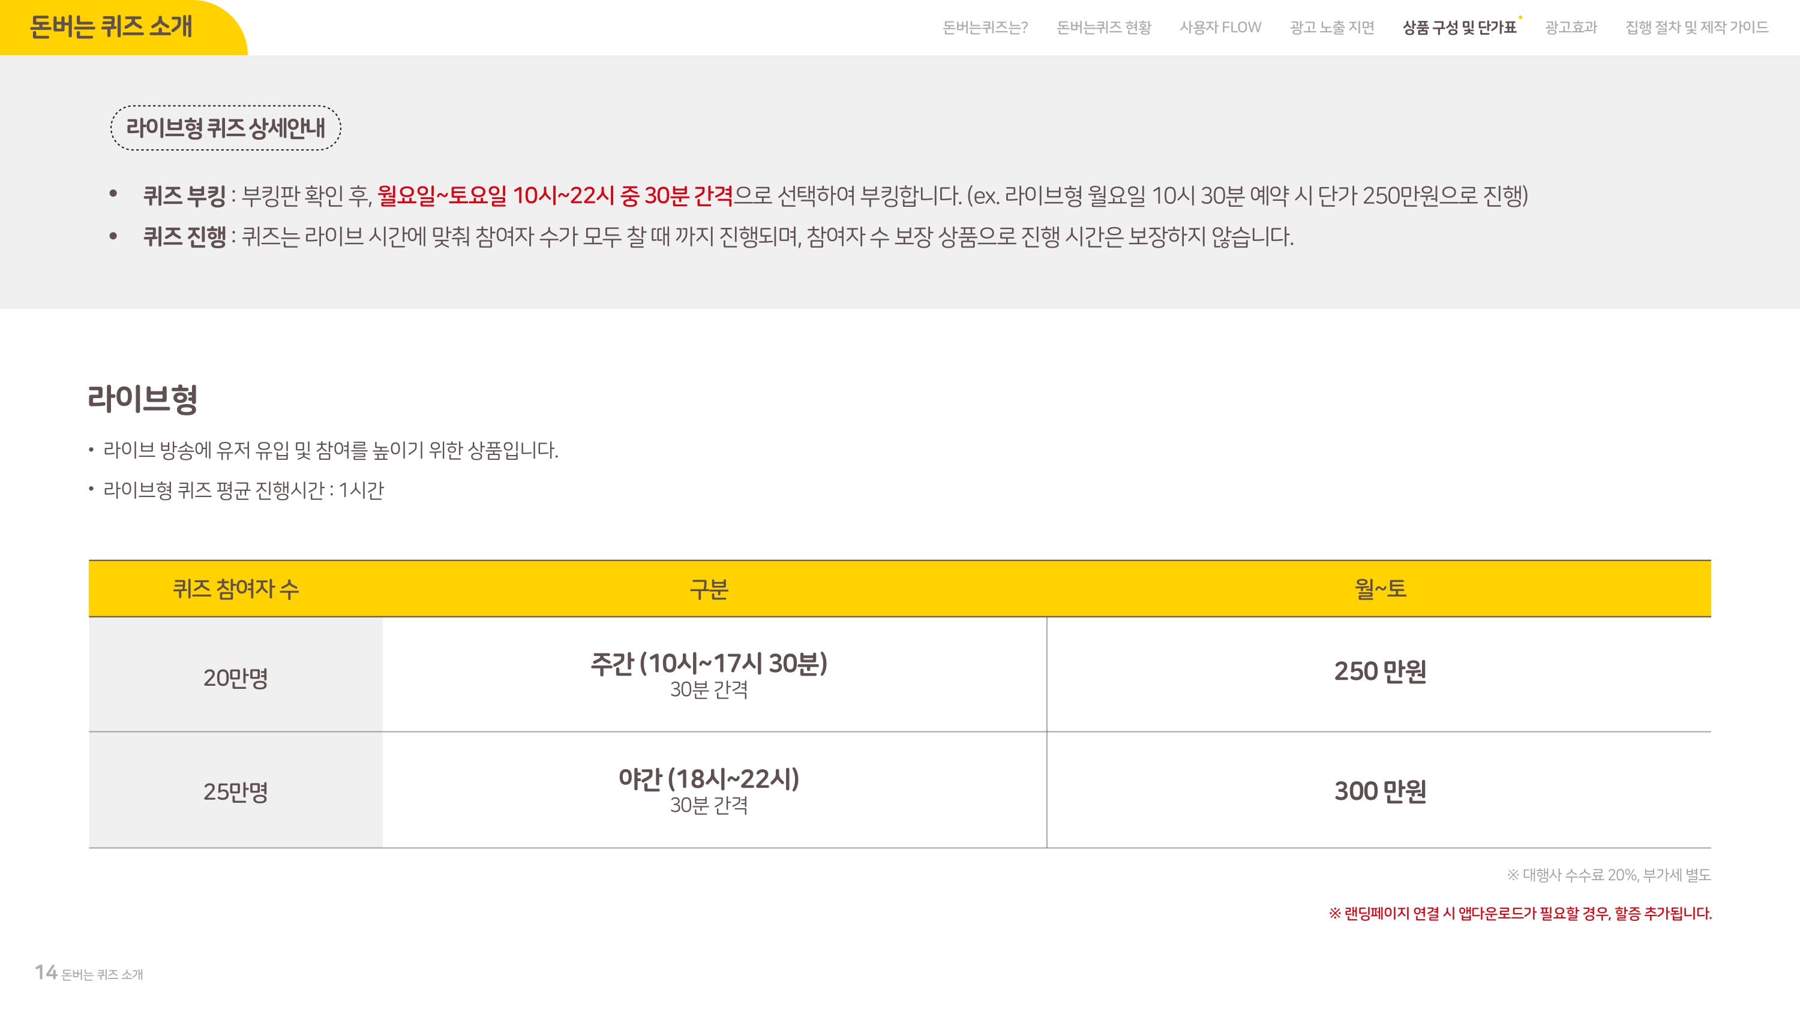Viewport: 1800px width, 1012px height.
Task: Go to the 사용자 FLOW section
Action: [1221, 27]
